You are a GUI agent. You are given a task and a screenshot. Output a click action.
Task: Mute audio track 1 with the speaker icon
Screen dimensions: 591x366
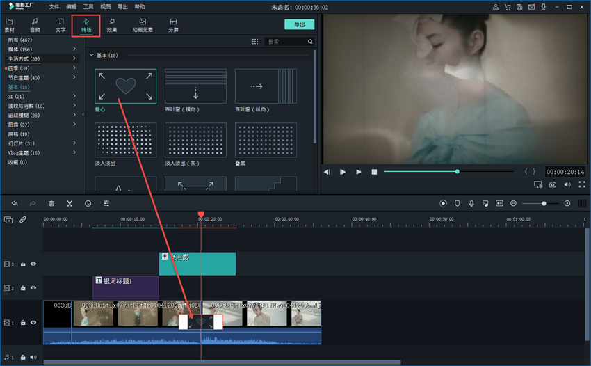33,357
